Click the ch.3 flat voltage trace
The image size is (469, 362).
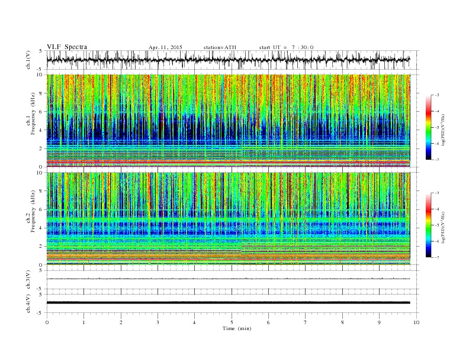pos(229,279)
